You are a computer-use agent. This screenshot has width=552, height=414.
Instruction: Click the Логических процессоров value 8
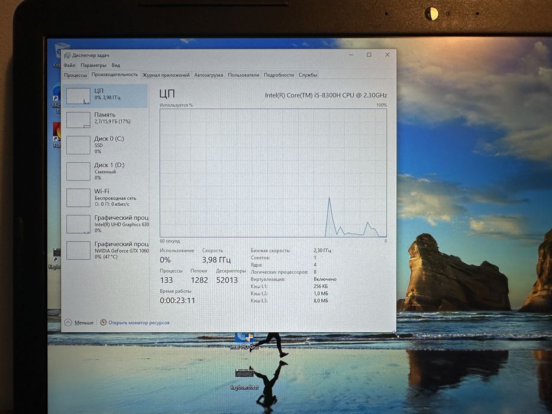[315, 272]
